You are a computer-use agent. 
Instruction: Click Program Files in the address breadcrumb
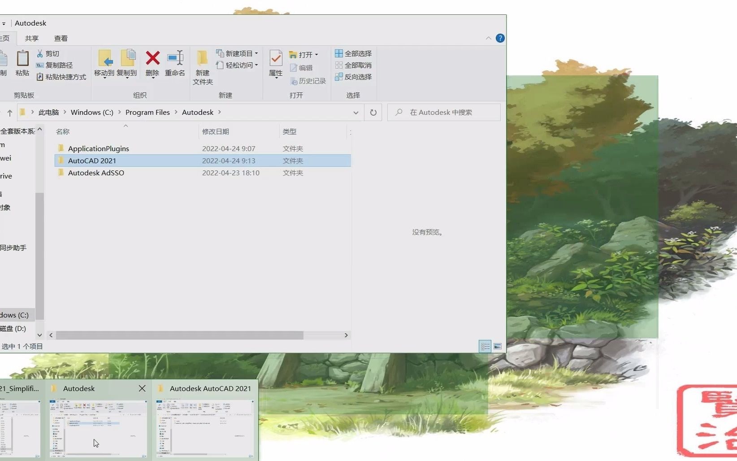[147, 113]
